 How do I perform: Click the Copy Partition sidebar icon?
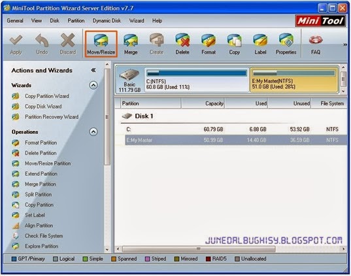coord(16,205)
